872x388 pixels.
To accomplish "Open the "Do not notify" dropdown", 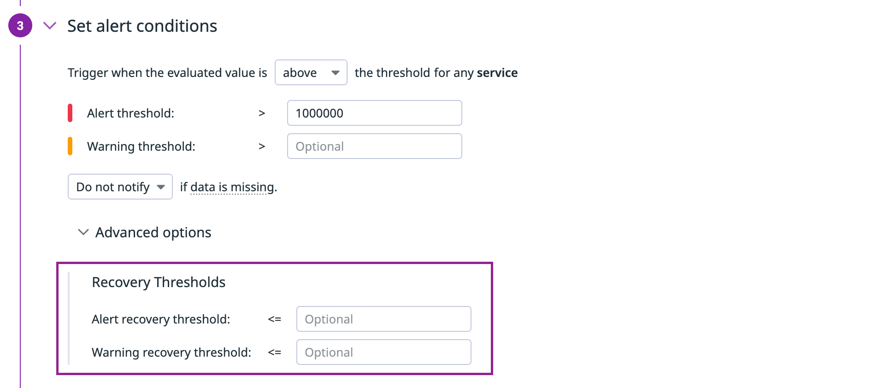I will 120,187.
